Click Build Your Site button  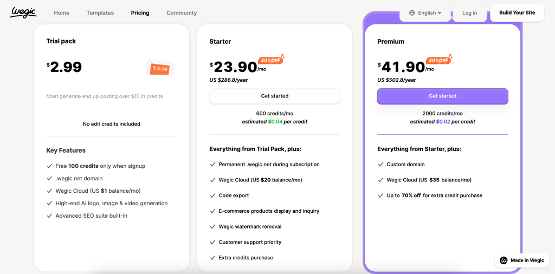coord(517,13)
